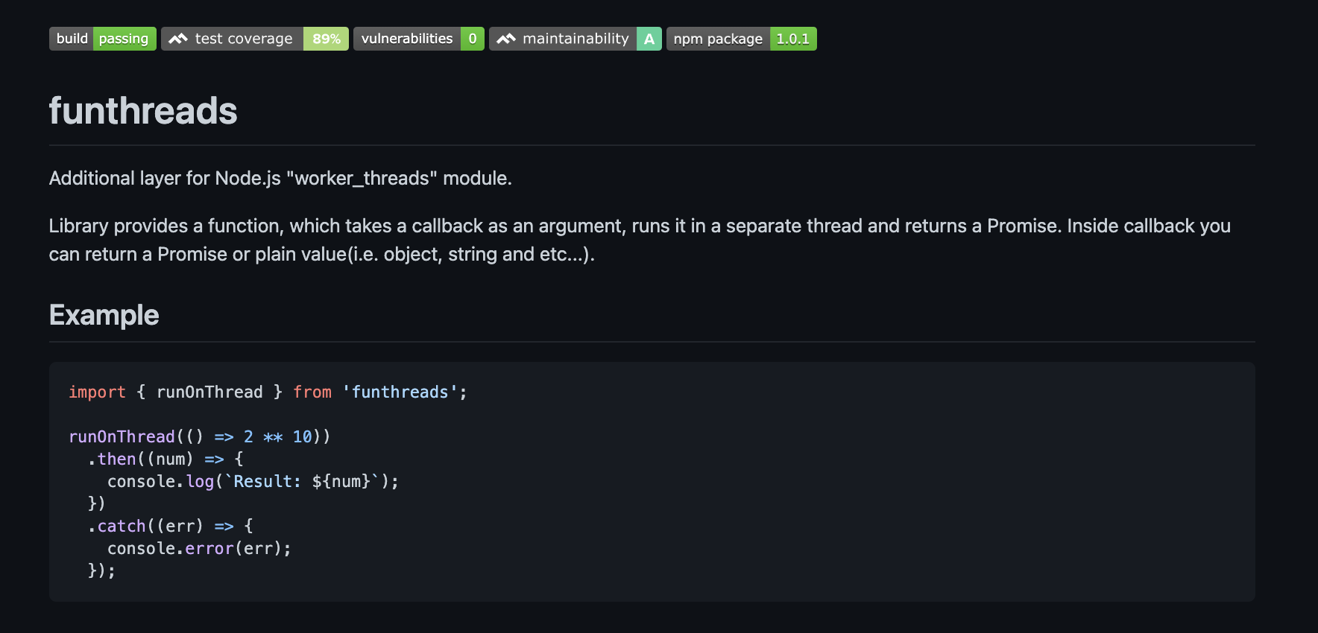Image resolution: width=1318 pixels, height=633 pixels.
Task: Open the test coverage 89% badge
Action: pos(255,39)
